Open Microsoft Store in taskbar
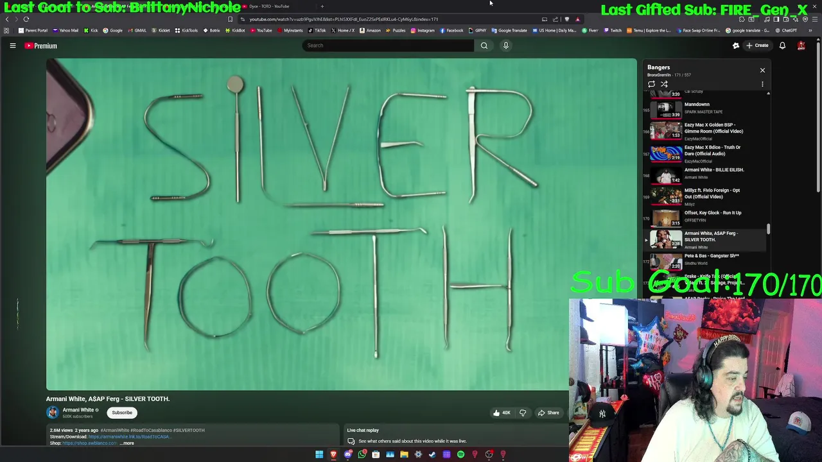822x462 pixels. click(x=376, y=454)
